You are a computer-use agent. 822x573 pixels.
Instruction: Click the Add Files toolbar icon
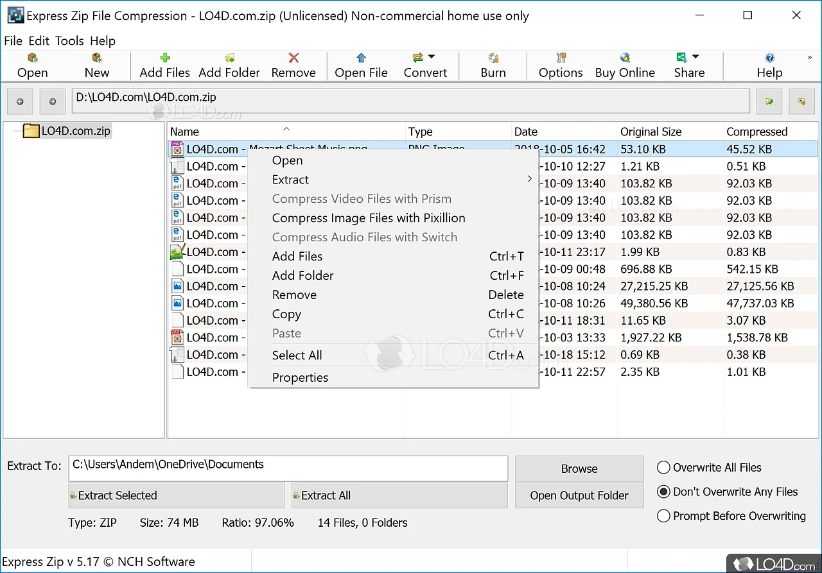point(165,58)
